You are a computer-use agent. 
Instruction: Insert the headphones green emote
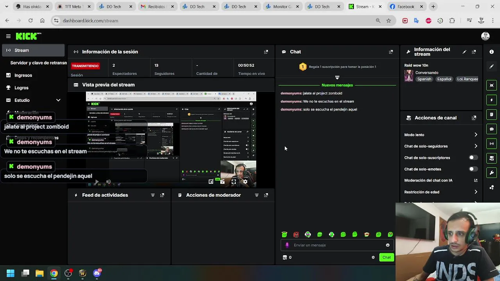[308, 235]
